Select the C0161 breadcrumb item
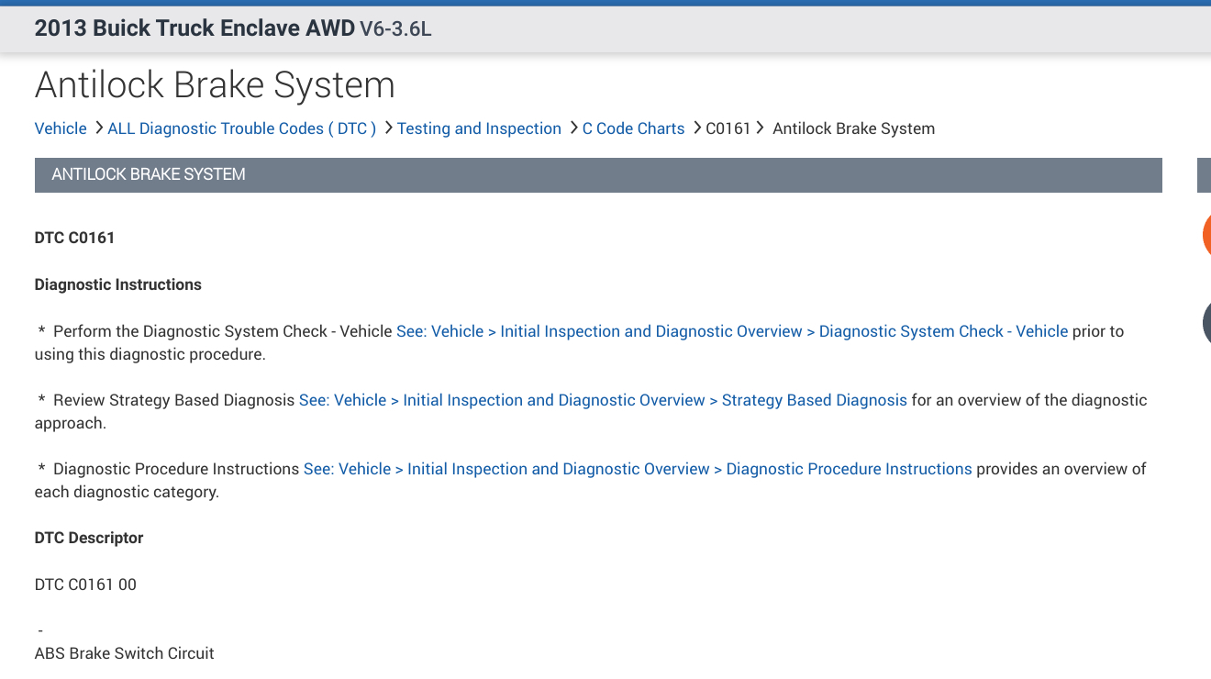The width and height of the screenshot is (1211, 679). (728, 128)
